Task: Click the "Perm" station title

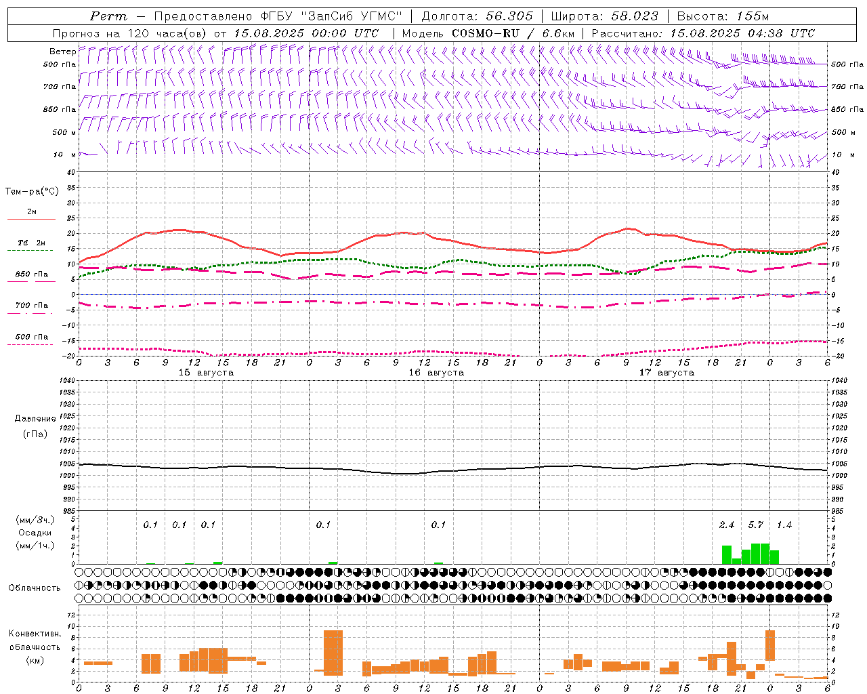Action: (108, 16)
